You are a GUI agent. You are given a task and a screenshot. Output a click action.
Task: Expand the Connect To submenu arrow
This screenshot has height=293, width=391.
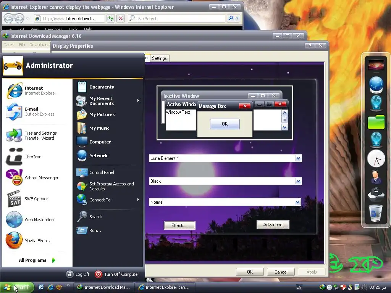coord(138,200)
